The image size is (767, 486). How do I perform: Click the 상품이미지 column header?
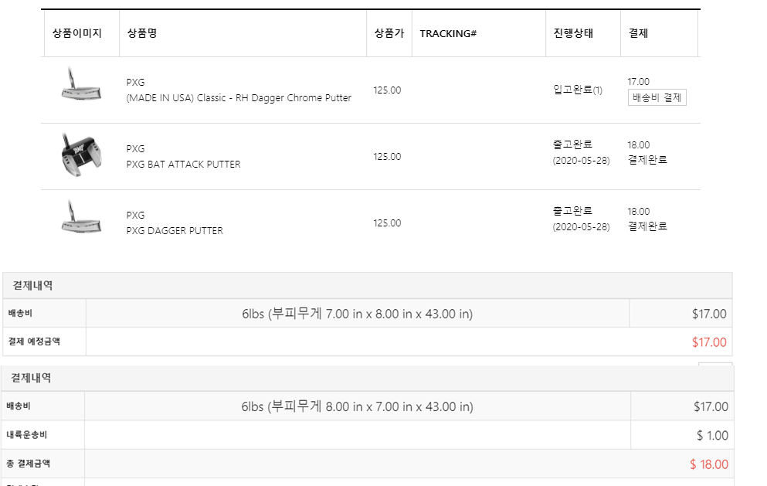pyautogui.click(x=77, y=33)
